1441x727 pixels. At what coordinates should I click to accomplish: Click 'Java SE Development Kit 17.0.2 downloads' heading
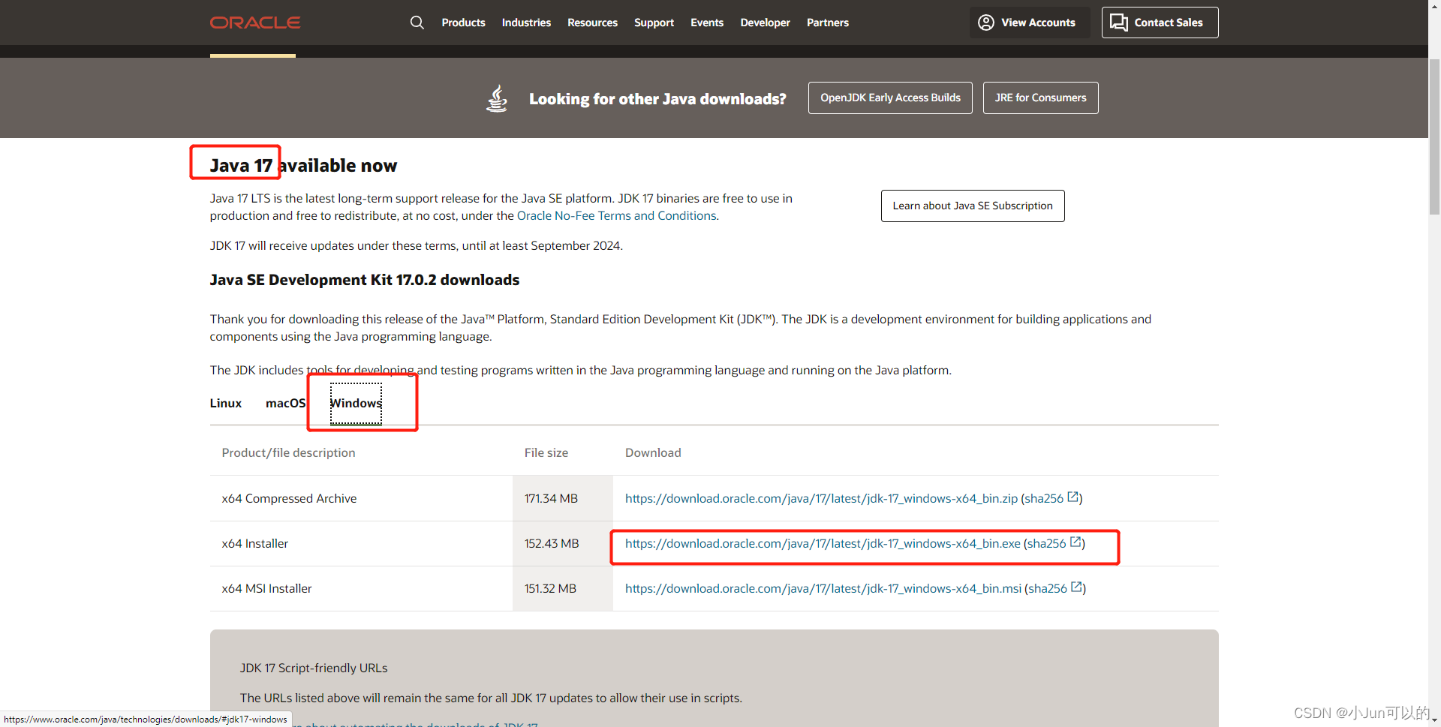(x=364, y=280)
